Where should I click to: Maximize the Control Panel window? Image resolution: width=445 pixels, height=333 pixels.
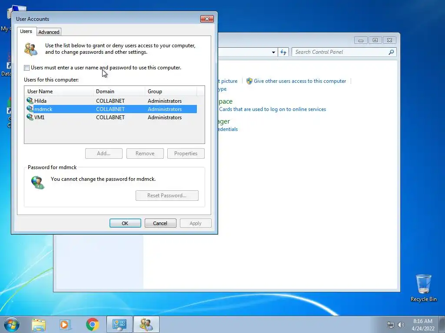point(375,40)
